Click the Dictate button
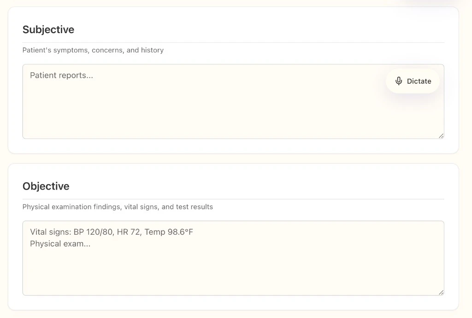Screen dimensions: 472x318 [413, 81]
